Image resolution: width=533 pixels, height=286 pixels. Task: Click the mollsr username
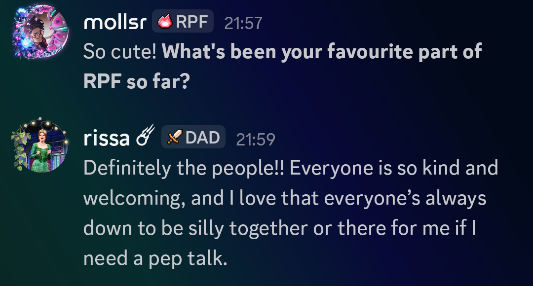click(x=114, y=22)
